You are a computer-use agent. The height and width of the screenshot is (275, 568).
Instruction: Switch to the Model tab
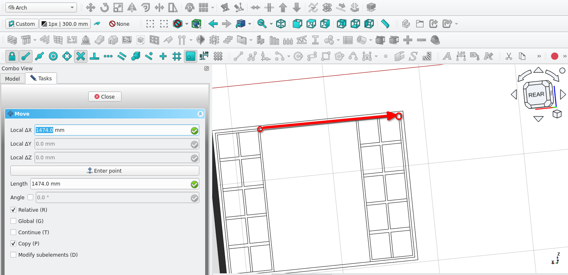pos(12,79)
